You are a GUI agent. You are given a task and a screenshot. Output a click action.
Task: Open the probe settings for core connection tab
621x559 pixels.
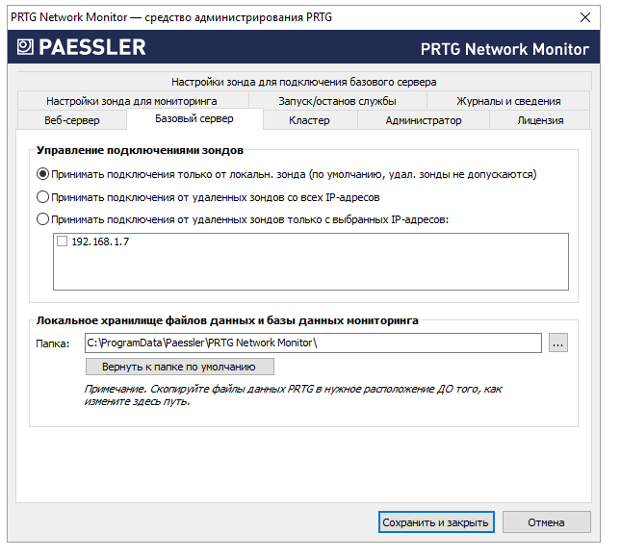click(x=304, y=82)
